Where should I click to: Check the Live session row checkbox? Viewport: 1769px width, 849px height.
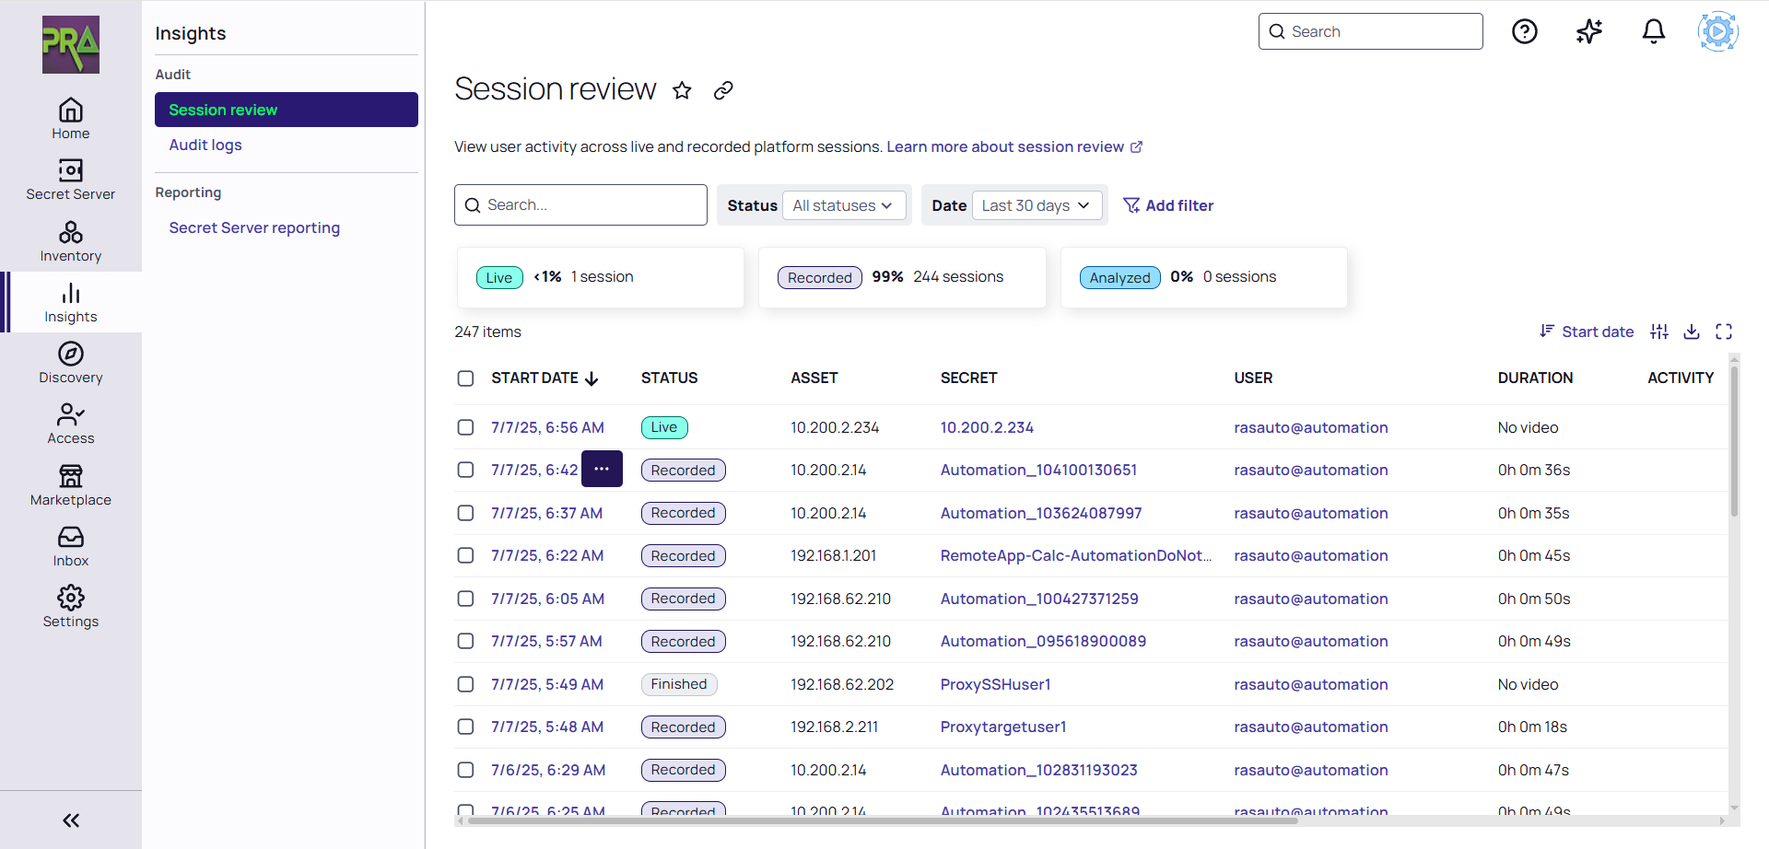coord(466,427)
